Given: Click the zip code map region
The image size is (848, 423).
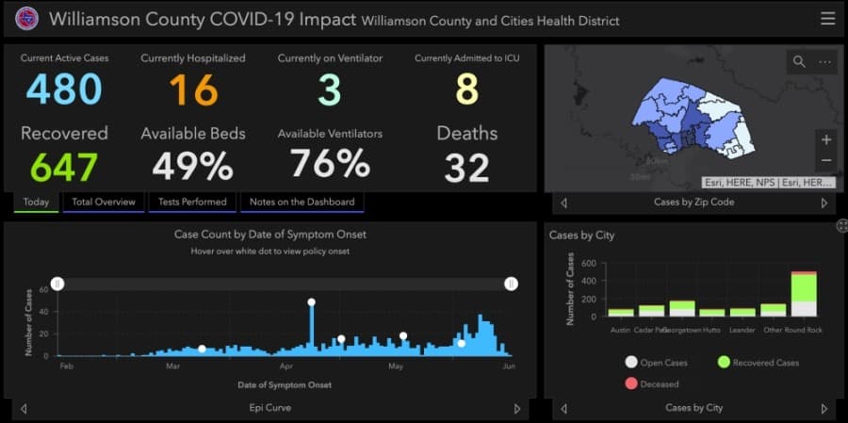Looking at the screenshot, I should click(x=693, y=118).
